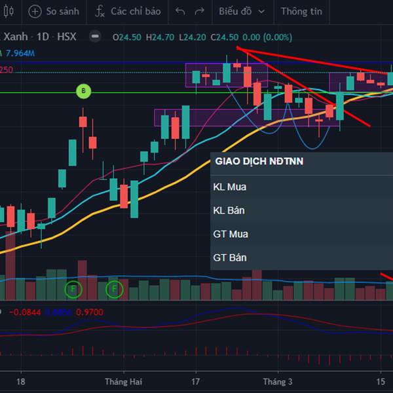The image size is (393, 393).
Task: Click the plus circle compare icon
Action: pyautogui.click(x=35, y=12)
